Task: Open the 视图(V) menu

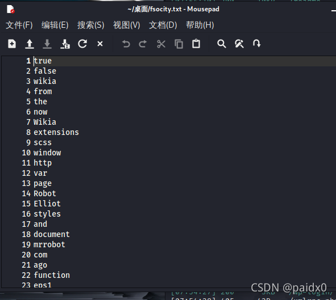Action: (127, 25)
